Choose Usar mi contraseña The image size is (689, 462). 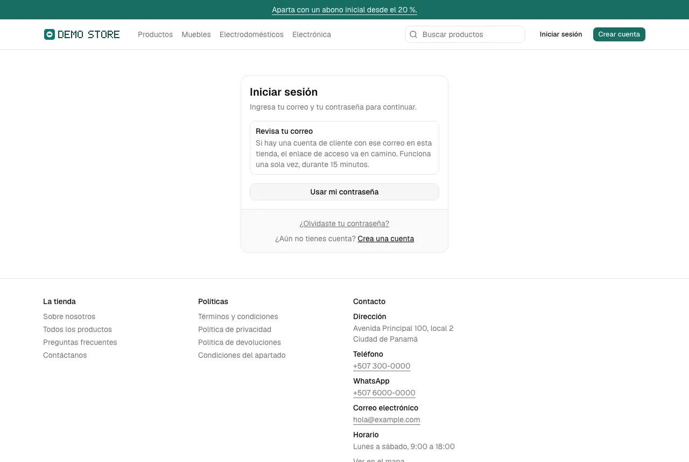344,192
